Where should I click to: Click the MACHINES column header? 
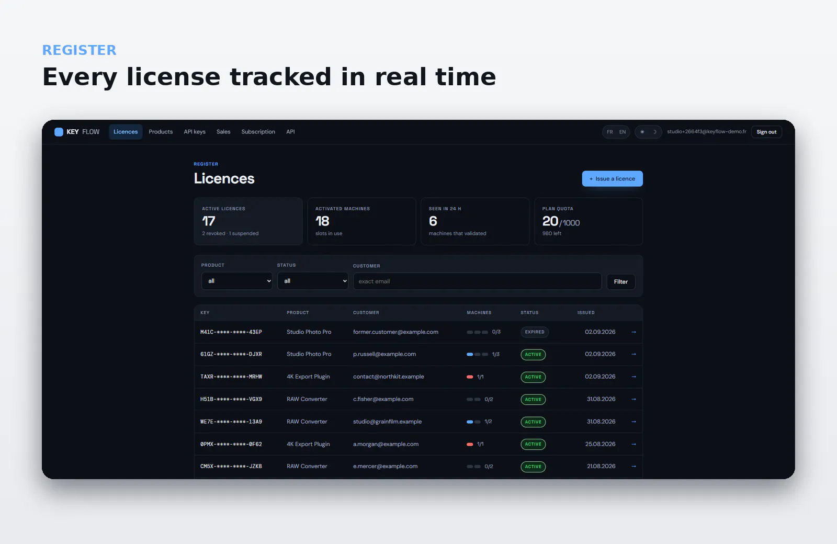tap(479, 313)
